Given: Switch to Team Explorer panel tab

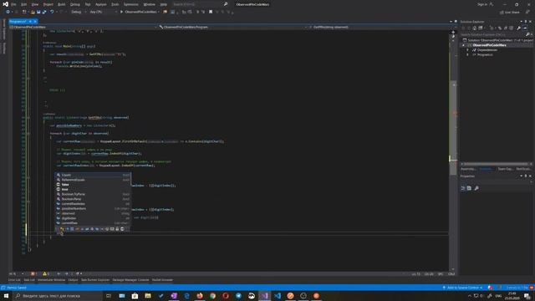Looking at the screenshot, I should (x=505, y=169).
